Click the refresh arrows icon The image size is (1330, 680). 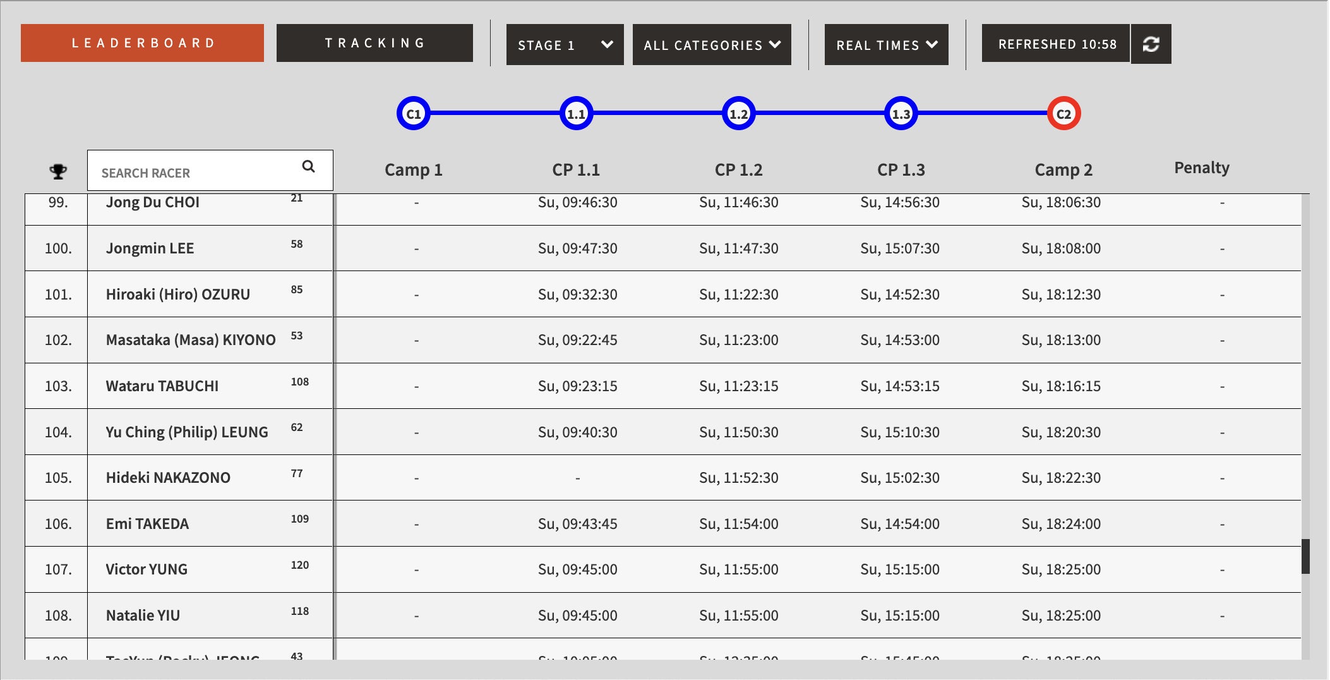click(1151, 44)
